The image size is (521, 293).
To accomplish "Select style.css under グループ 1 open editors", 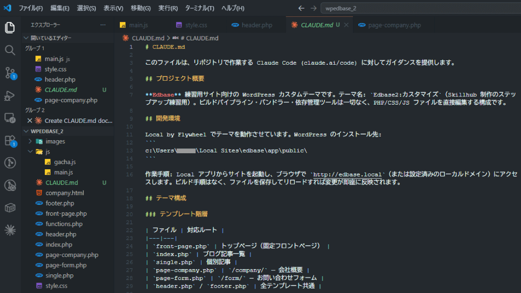I will (68, 69).
